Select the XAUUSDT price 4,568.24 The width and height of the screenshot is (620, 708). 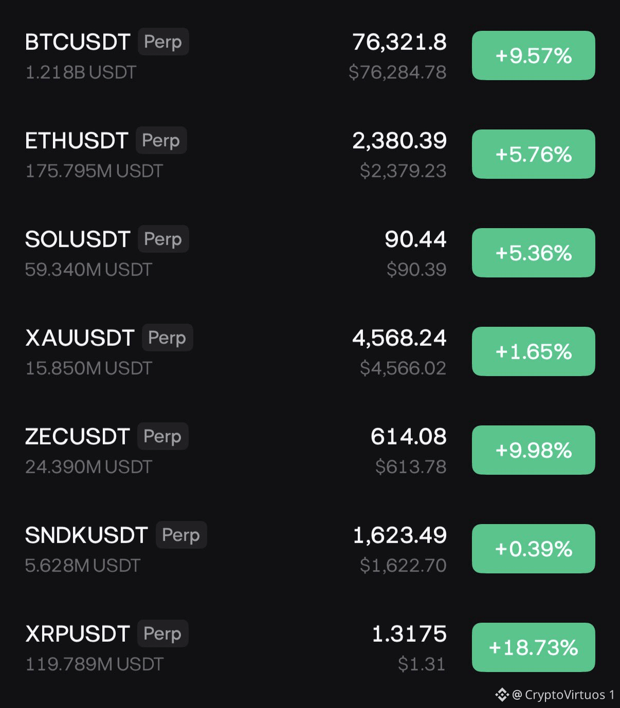(x=399, y=338)
